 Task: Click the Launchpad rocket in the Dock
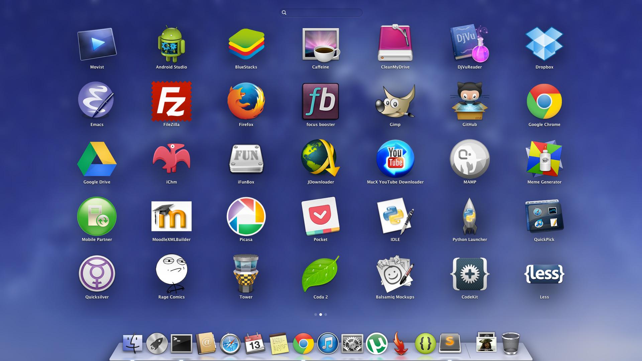point(157,344)
